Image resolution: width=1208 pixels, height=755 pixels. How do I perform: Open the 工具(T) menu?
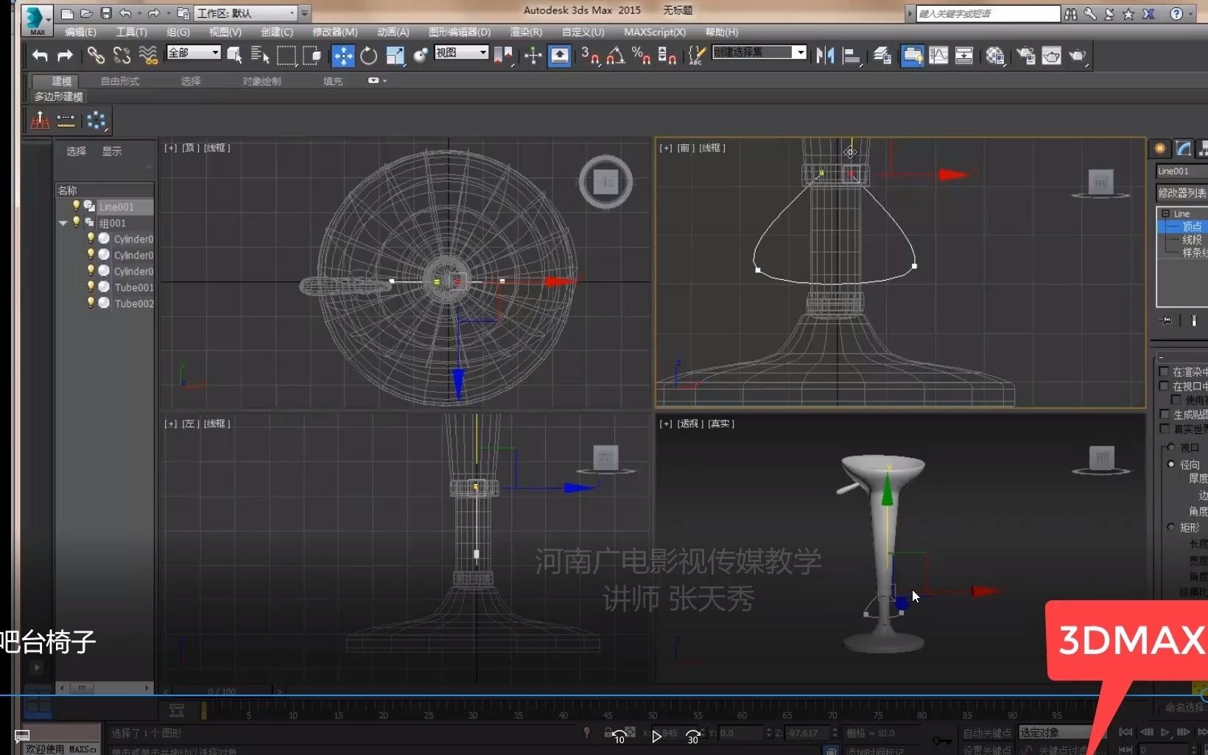point(131,32)
